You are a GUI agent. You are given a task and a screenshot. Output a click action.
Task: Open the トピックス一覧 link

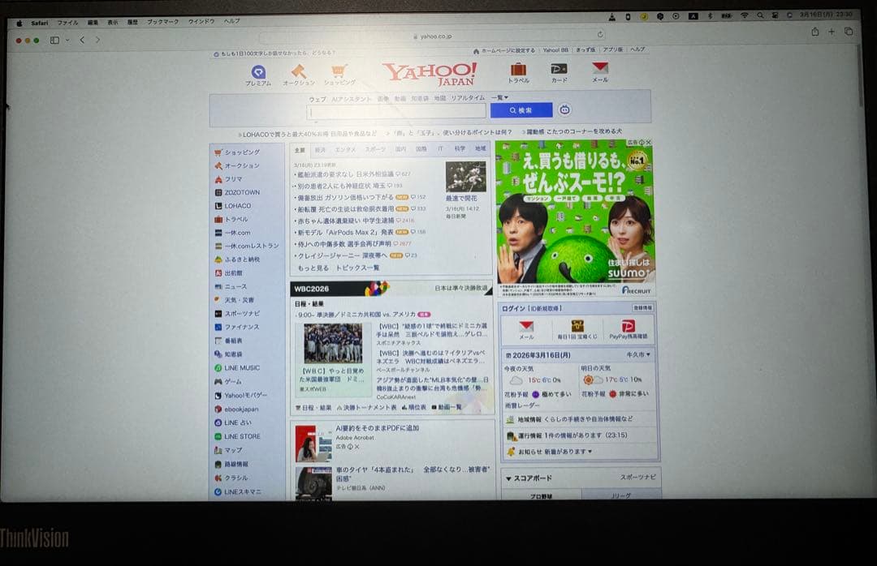(x=357, y=268)
